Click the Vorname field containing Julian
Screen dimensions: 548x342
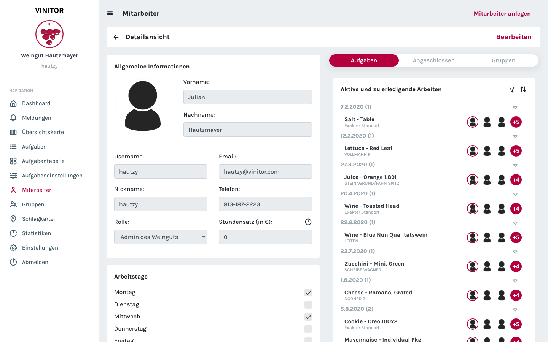pos(248,97)
